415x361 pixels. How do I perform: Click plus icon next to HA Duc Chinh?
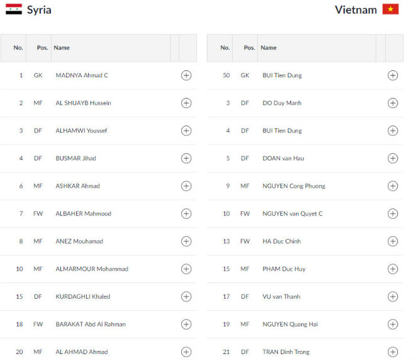(x=393, y=241)
